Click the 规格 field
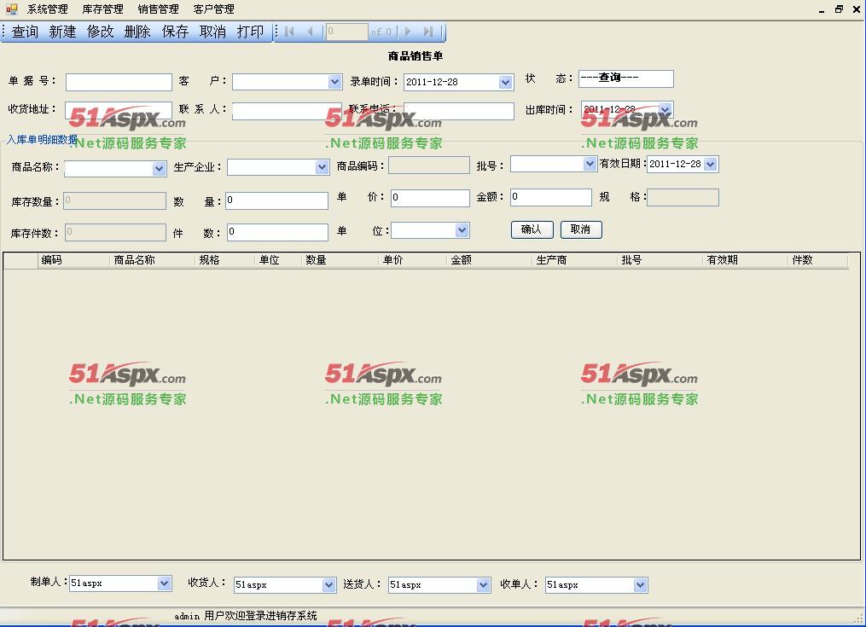 (683, 197)
